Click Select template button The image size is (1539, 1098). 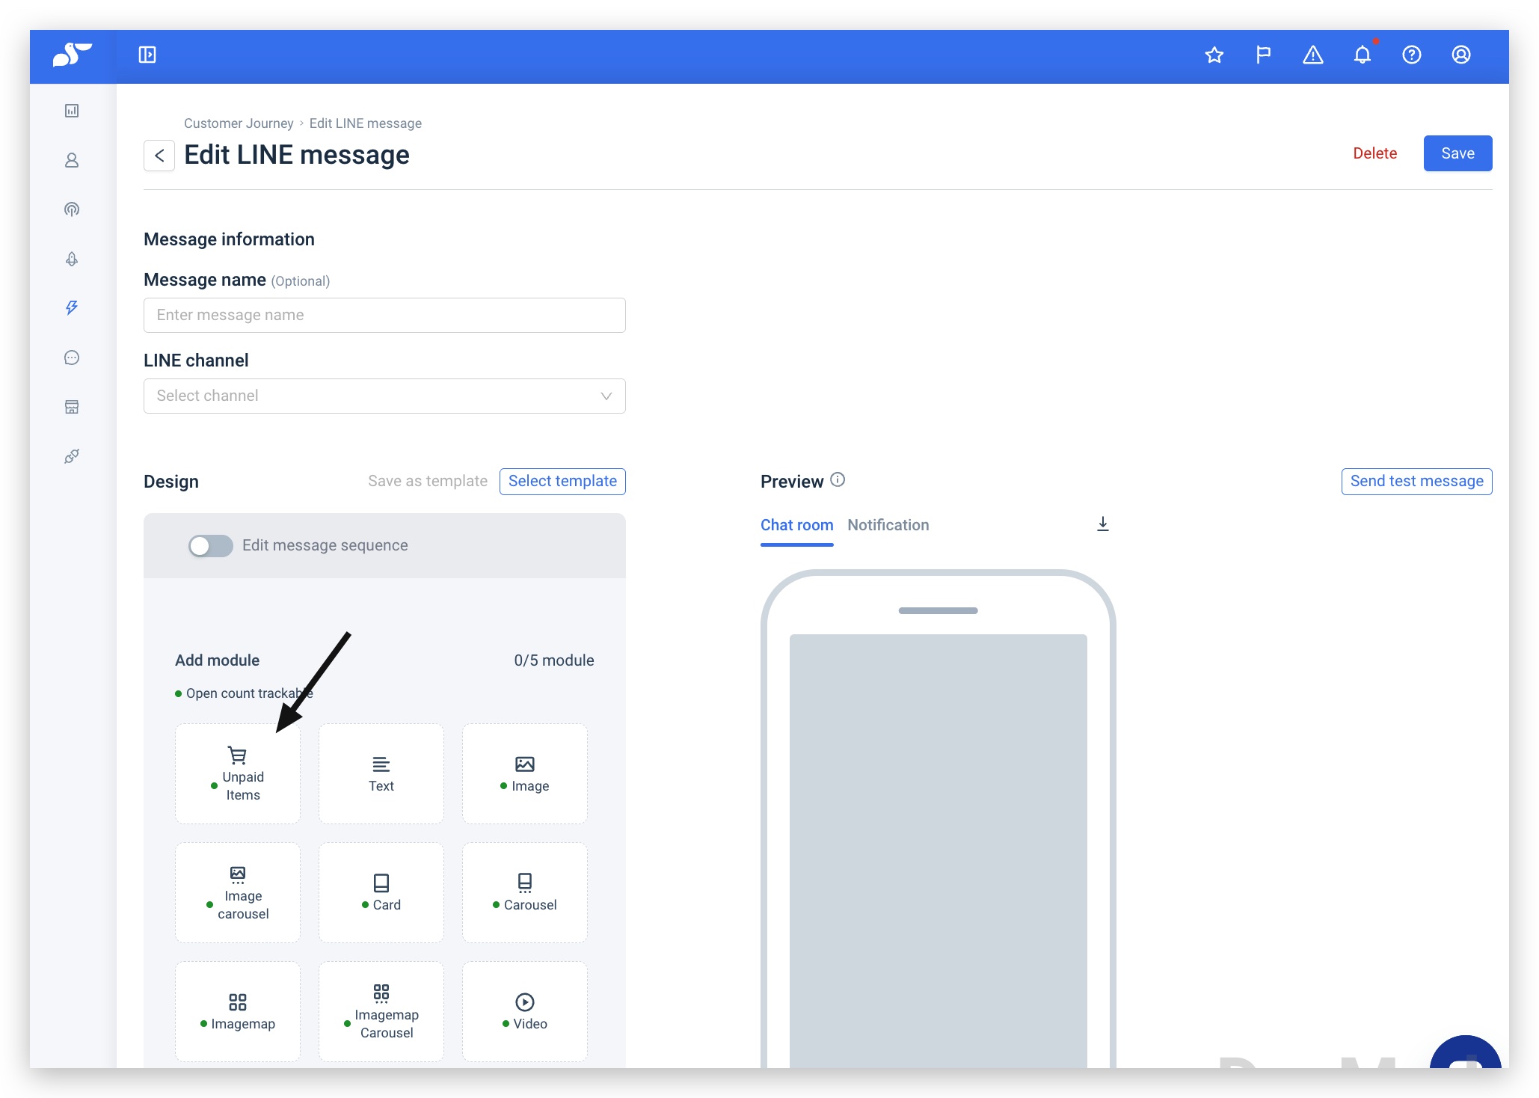coord(562,481)
